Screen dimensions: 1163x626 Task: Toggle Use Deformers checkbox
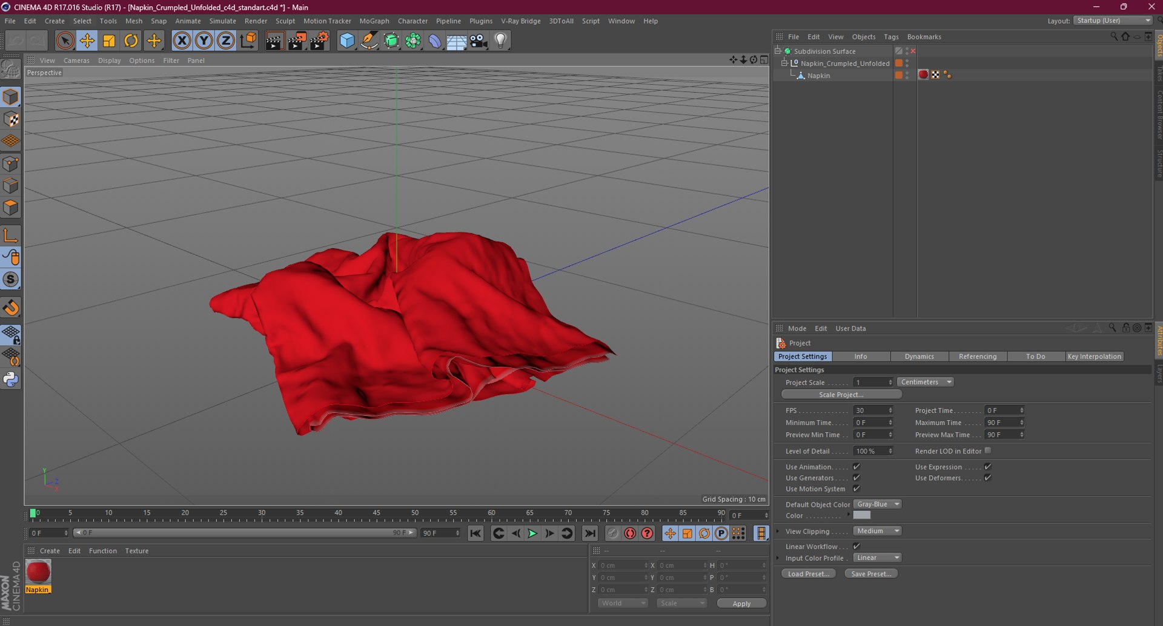[x=987, y=478]
